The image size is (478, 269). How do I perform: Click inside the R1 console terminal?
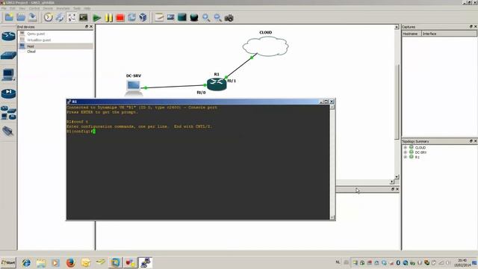(198, 162)
